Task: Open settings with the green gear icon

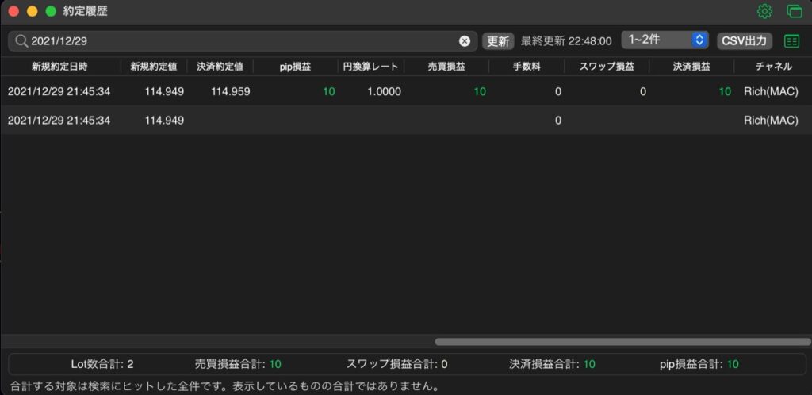Action: (764, 11)
